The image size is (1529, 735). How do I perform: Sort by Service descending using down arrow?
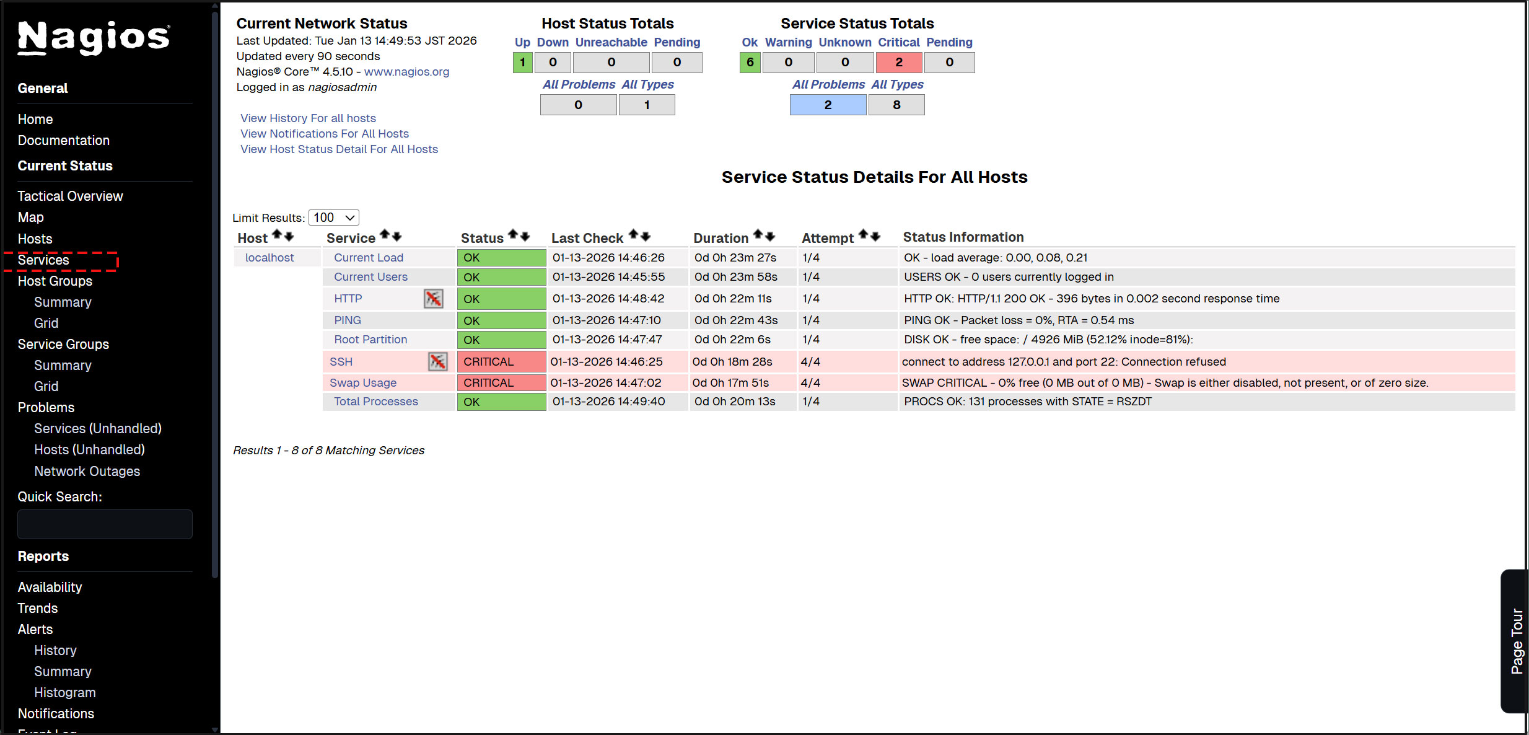pos(397,236)
